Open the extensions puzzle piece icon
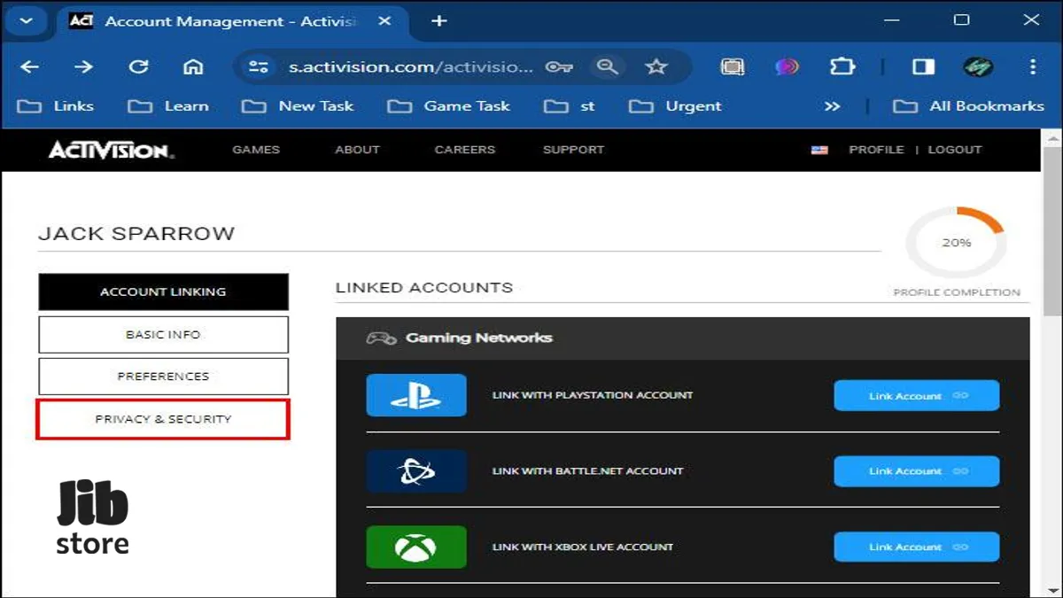Image resolution: width=1063 pixels, height=598 pixels. 841,66
